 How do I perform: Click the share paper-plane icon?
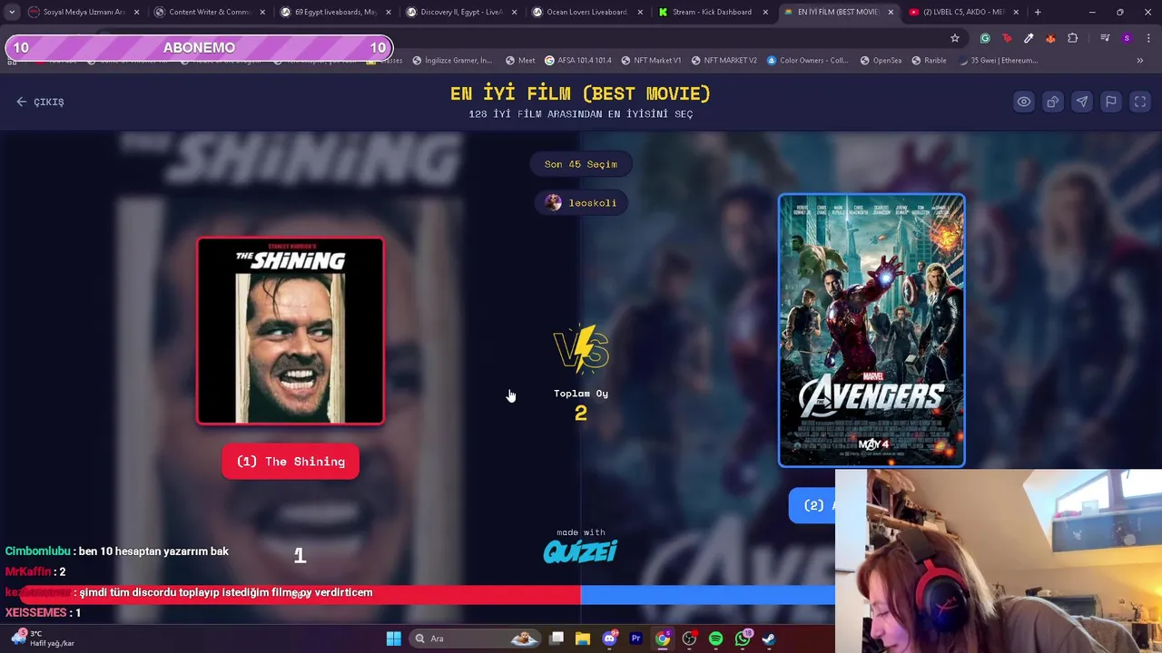tap(1082, 102)
